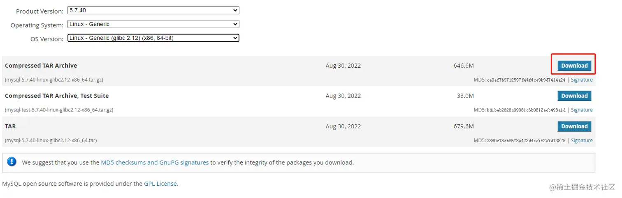The width and height of the screenshot is (622, 198).
Task: Open the GPL License link
Action: 160,184
